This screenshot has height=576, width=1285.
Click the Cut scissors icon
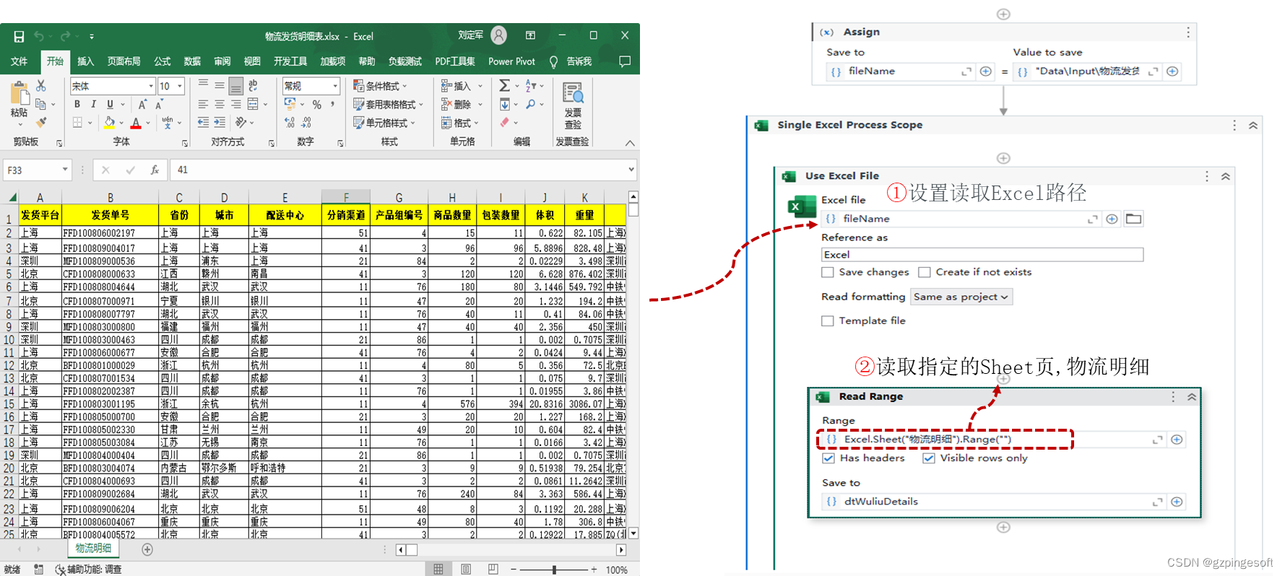click(41, 86)
